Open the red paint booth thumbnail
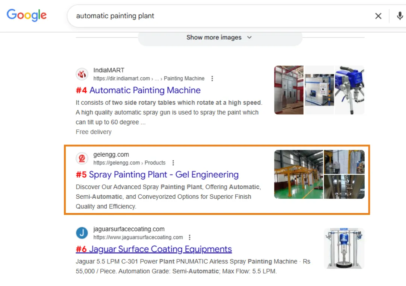The image size is (406, 286). point(289,90)
